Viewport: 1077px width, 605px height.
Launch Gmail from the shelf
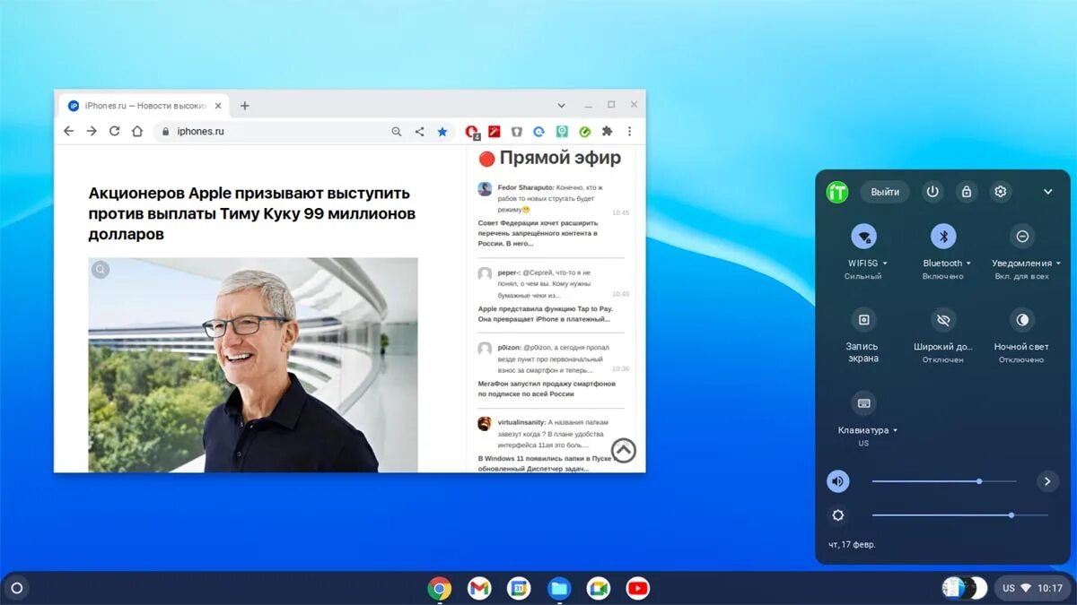click(x=479, y=589)
